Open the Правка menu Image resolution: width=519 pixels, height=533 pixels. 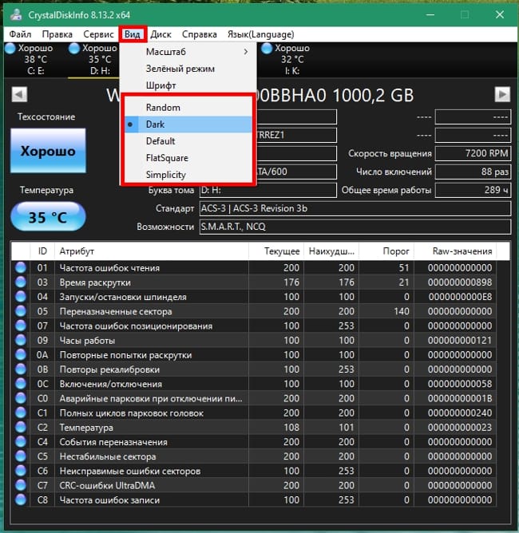point(57,34)
